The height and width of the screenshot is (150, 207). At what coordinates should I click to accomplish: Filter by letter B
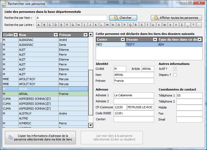[x=44, y=25]
